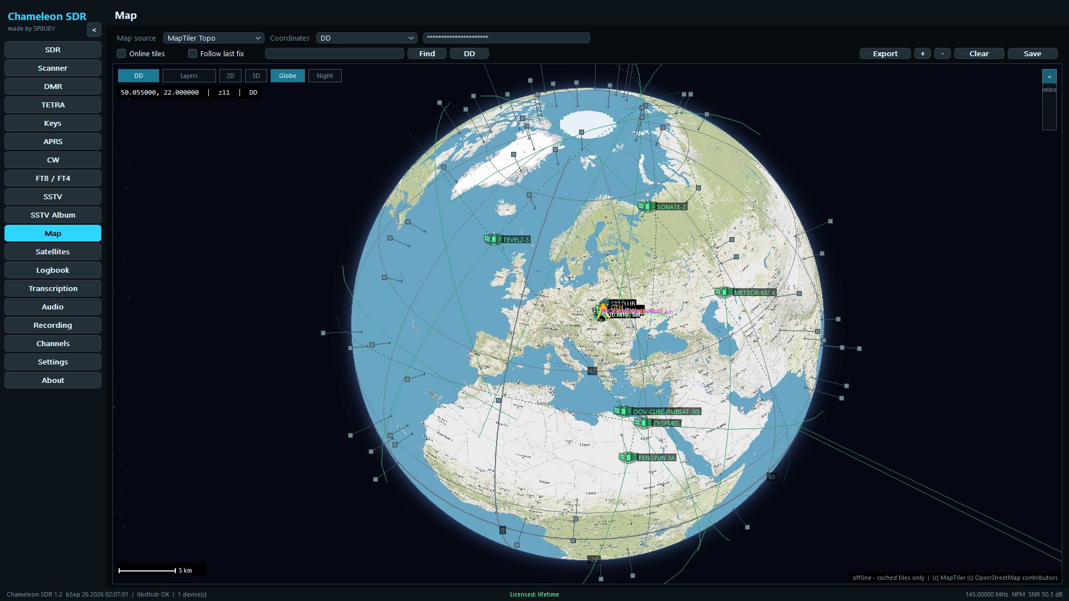
Task: Go to the Satellites section
Action: 53,252
